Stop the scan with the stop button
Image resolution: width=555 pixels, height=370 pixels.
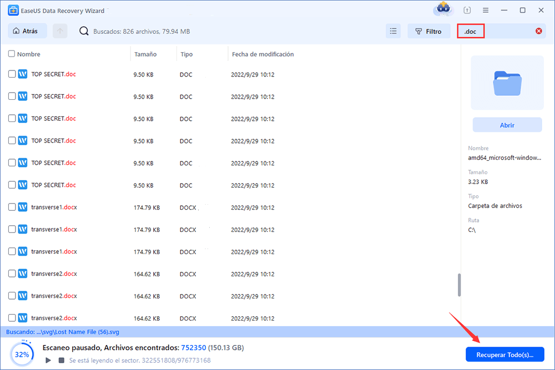point(61,360)
